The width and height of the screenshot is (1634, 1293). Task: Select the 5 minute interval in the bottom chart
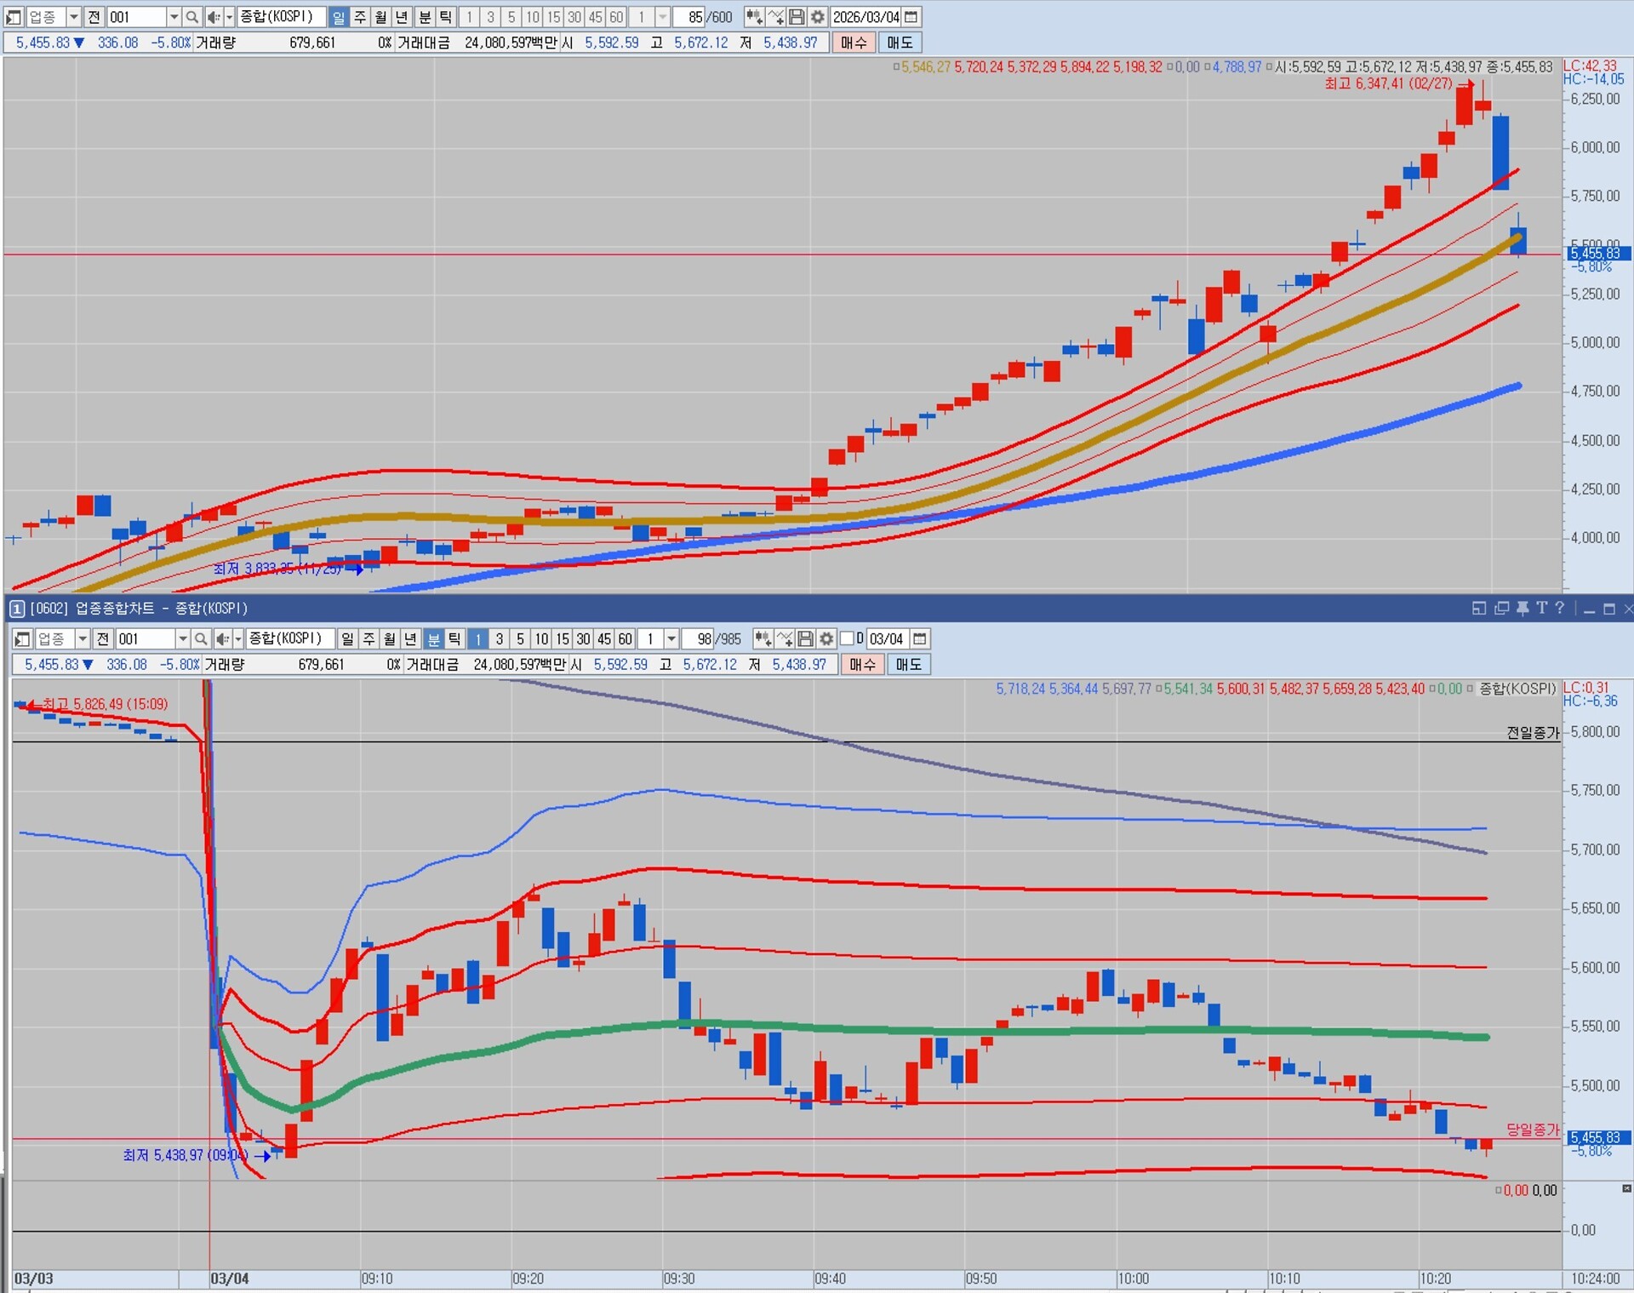coord(520,638)
